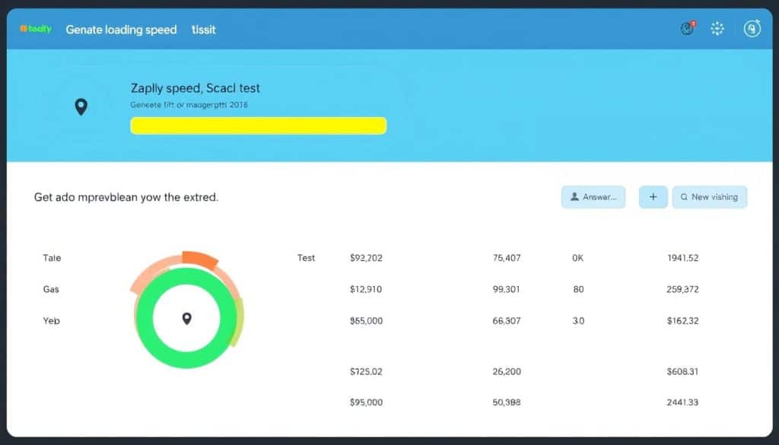Click the $608.31 value
Screen dimensions: 779x445
[682, 371]
